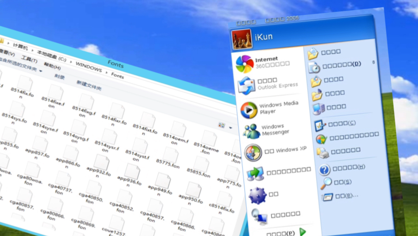Click 本地磁盘 (C:) in the breadcrumb
418x236 pixels.
point(52,56)
